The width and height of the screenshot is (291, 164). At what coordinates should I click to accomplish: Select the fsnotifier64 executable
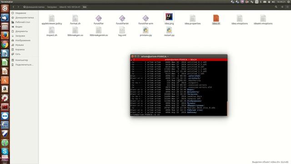[122, 20]
